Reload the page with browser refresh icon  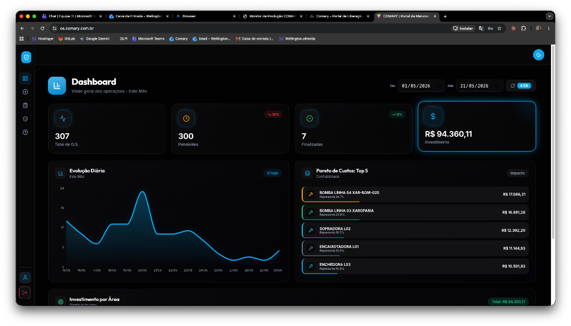click(x=42, y=28)
